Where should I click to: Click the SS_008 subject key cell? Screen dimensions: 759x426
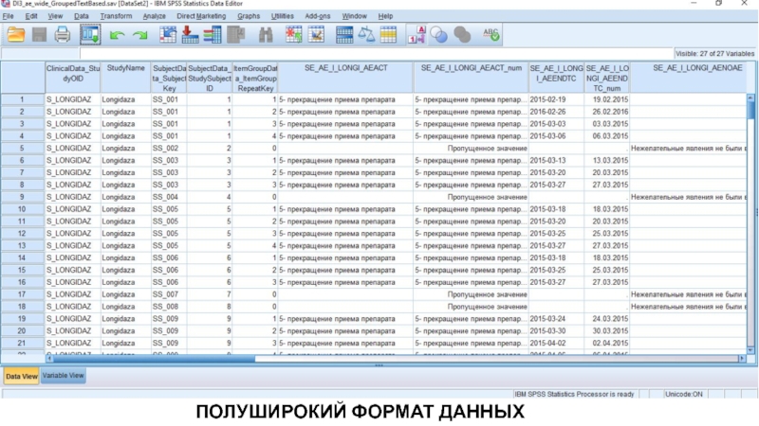169,307
